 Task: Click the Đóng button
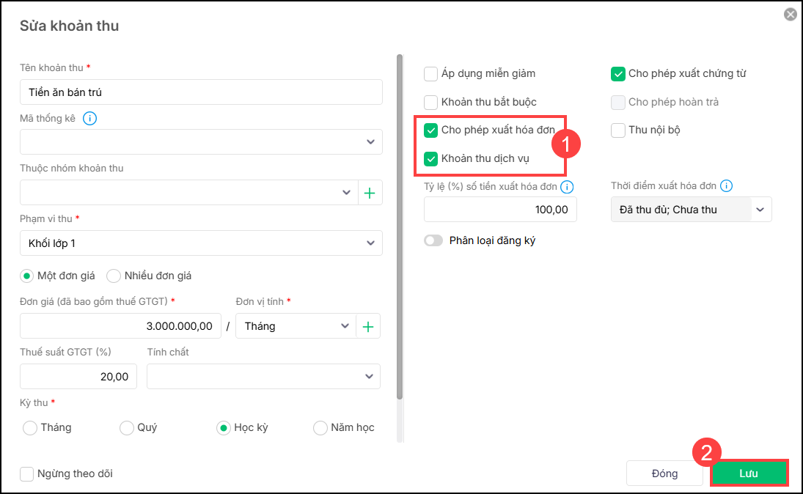[x=664, y=473]
